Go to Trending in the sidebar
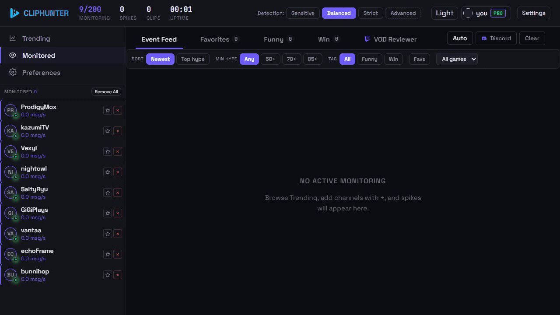This screenshot has width=560, height=315. pyautogui.click(x=63, y=38)
